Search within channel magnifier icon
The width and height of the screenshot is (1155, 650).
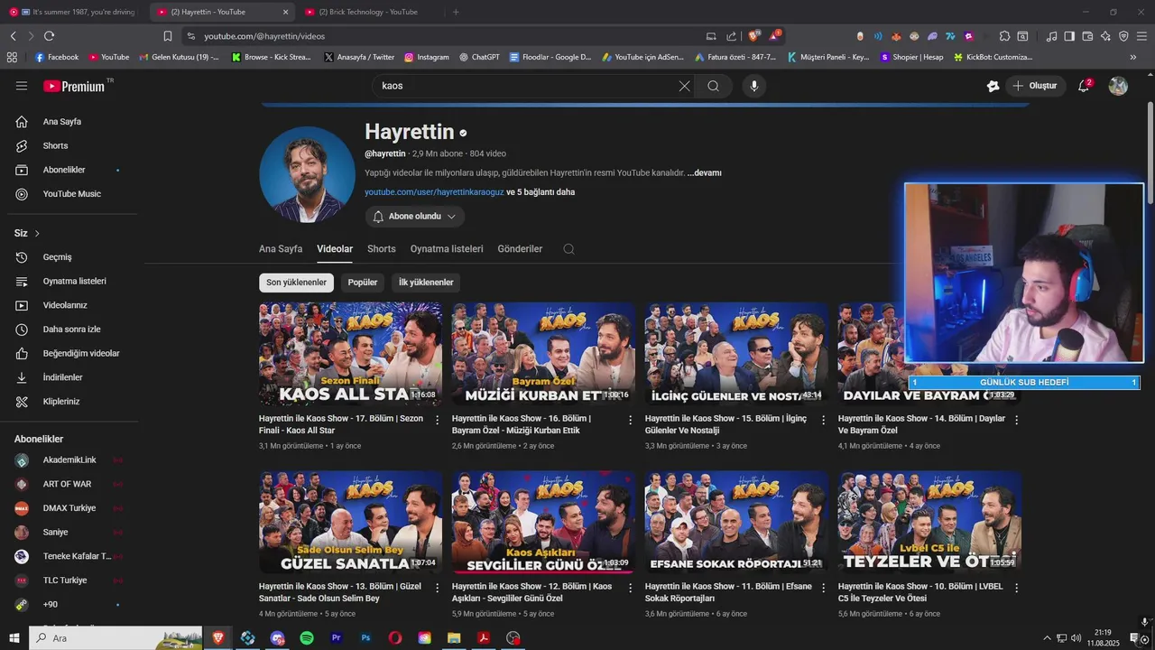pyautogui.click(x=568, y=249)
